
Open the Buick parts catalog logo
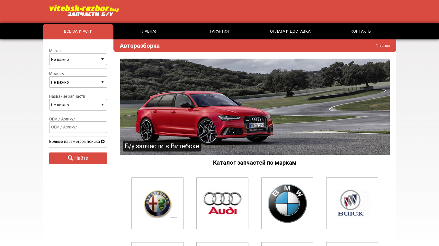(x=352, y=203)
